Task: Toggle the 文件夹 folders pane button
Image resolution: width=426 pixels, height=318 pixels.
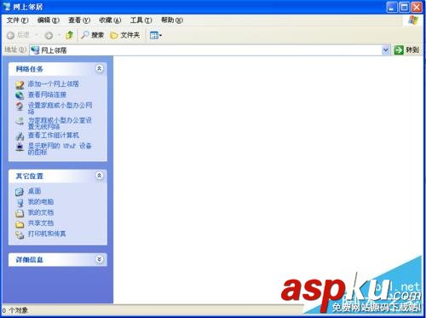Action: click(x=125, y=35)
